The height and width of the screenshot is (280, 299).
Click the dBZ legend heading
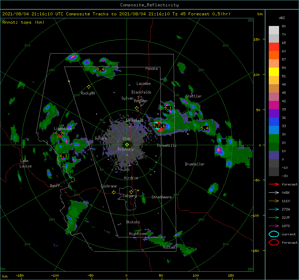(x=282, y=18)
